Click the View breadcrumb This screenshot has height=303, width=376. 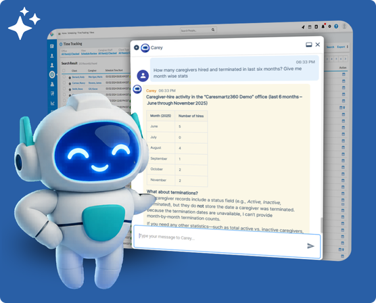pos(92,32)
